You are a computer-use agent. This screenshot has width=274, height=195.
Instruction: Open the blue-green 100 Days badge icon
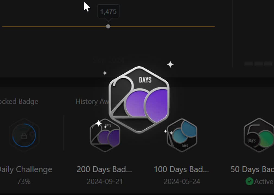coord(182,135)
